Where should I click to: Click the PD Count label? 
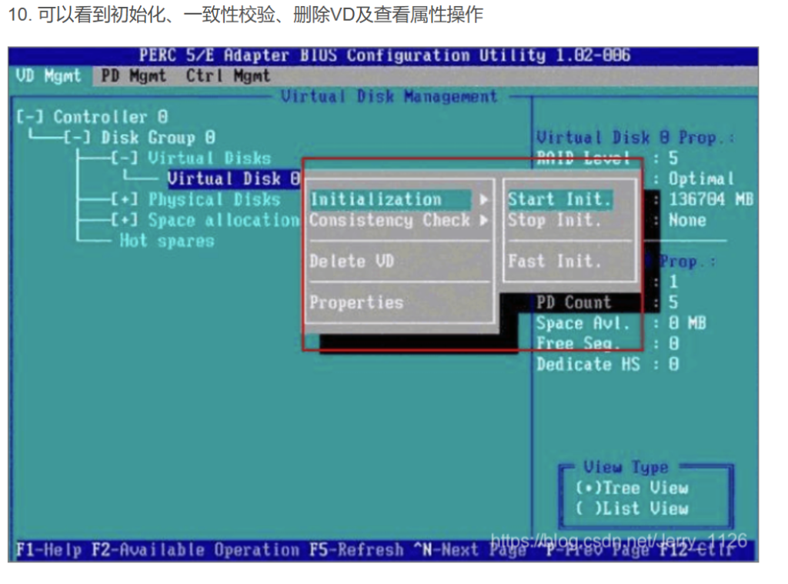[573, 302]
